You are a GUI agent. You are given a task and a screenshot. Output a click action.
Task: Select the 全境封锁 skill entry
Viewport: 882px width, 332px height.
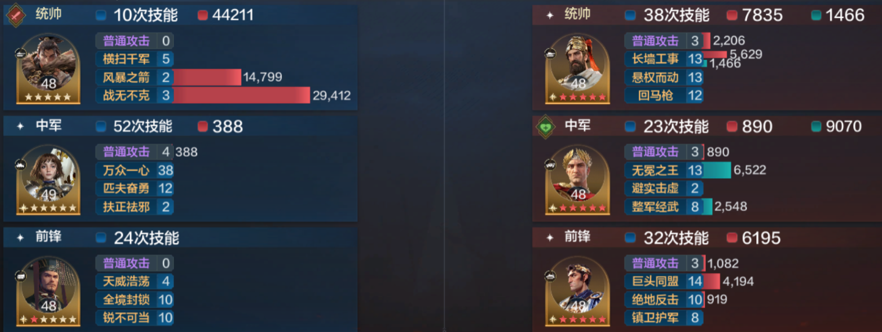[x=135, y=300]
